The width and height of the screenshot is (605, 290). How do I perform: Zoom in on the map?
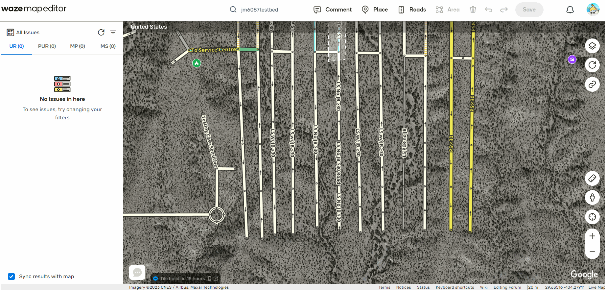(x=592, y=236)
